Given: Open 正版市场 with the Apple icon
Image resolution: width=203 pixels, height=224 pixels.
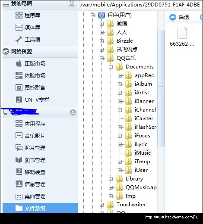Looking at the screenshot, I should coord(19,63).
